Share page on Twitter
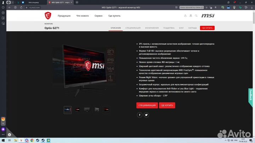The height and width of the screenshot is (143, 255). point(146,115)
